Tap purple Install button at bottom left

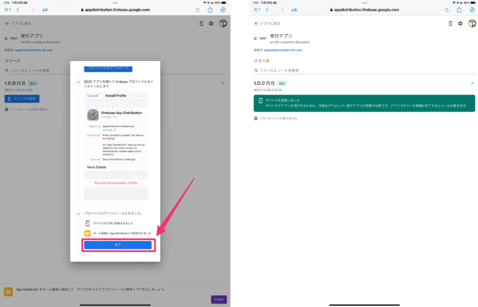pos(219,300)
